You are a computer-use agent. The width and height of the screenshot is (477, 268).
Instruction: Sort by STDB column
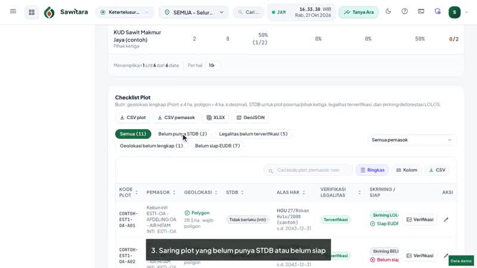[234, 192]
